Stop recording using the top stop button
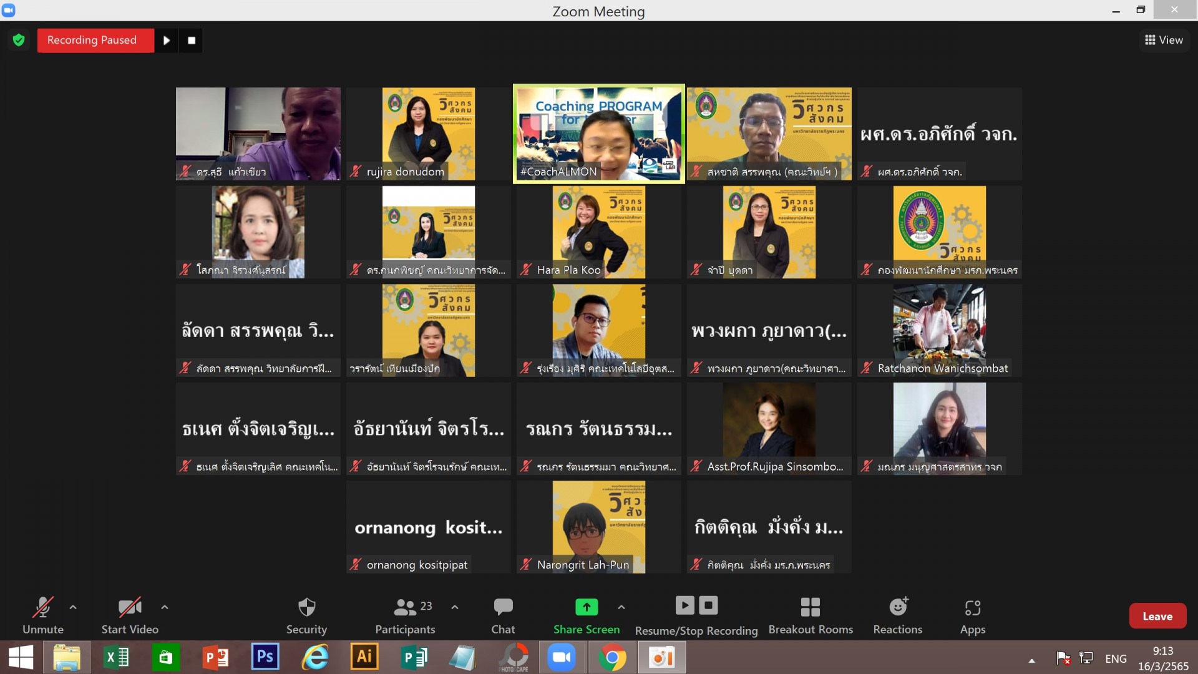The height and width of the screenshot is (674, 1198). [192, 41]
